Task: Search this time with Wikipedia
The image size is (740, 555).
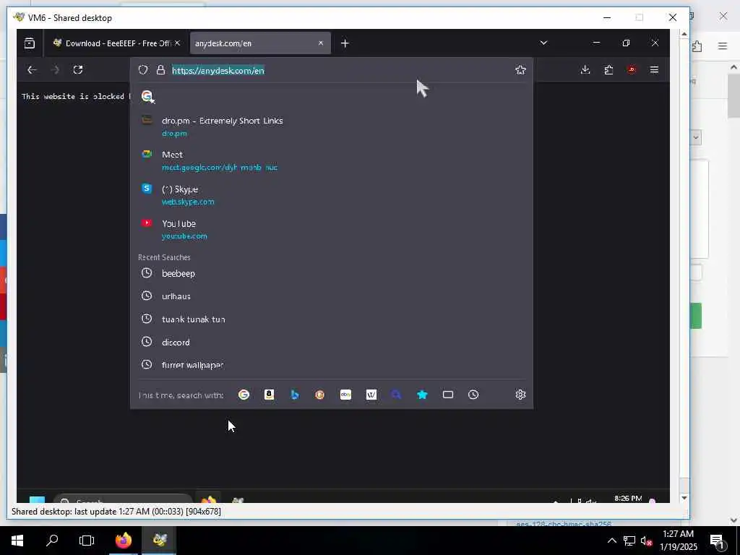Action: click(371, 395)
